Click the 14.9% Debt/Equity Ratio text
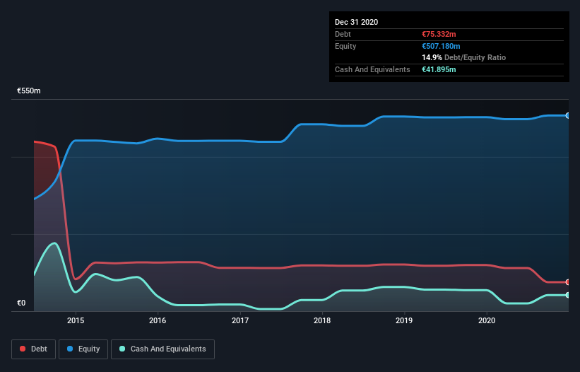 pyautogui.click(x=464, y=57)
